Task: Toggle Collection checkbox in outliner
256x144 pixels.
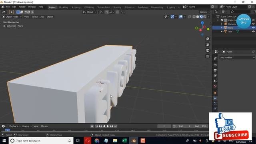Action: pyautogui.click(x=222, y=20)
